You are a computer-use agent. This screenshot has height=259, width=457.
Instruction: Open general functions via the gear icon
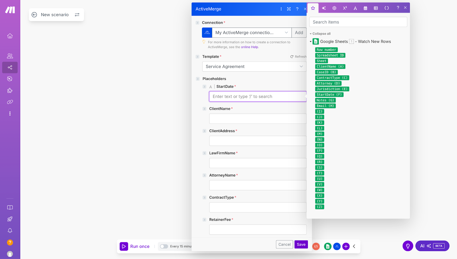tap(334, 8)
